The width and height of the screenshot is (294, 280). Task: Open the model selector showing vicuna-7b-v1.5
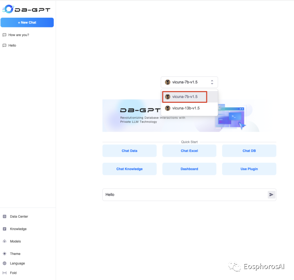click(x=189, y=82)
